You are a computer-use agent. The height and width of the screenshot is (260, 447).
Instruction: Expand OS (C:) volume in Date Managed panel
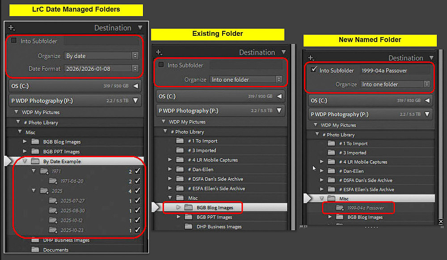(x=136, y=86)
